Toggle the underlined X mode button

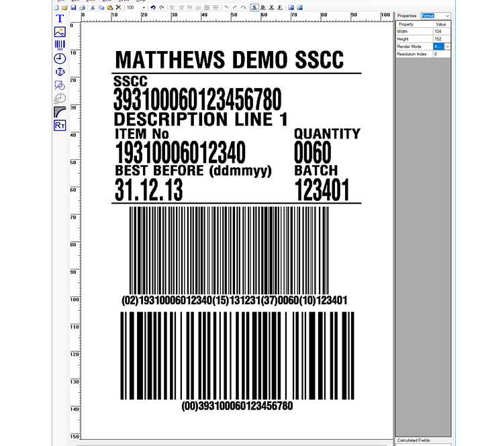pos(271,7)
